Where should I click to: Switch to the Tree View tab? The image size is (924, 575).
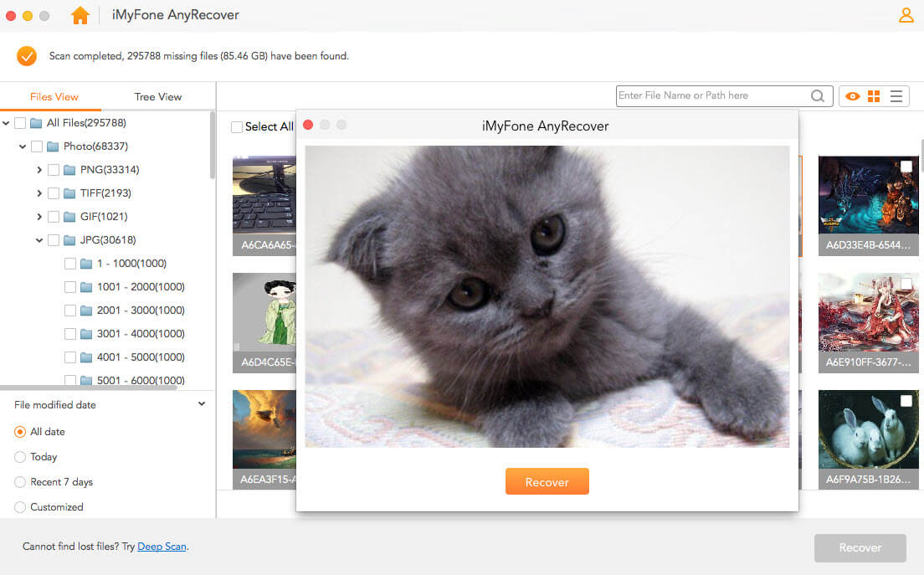[158, 96]
